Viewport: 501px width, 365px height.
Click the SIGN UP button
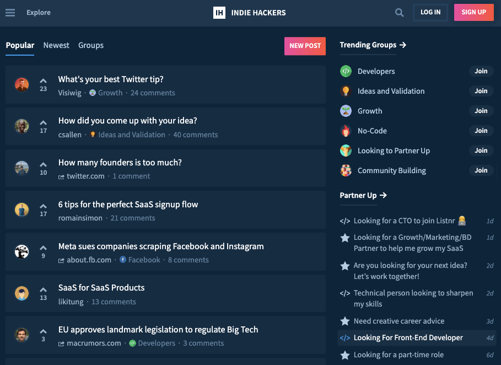[x=473, y=13]
